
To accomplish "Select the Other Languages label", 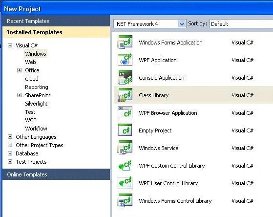I will click(36, 137).
